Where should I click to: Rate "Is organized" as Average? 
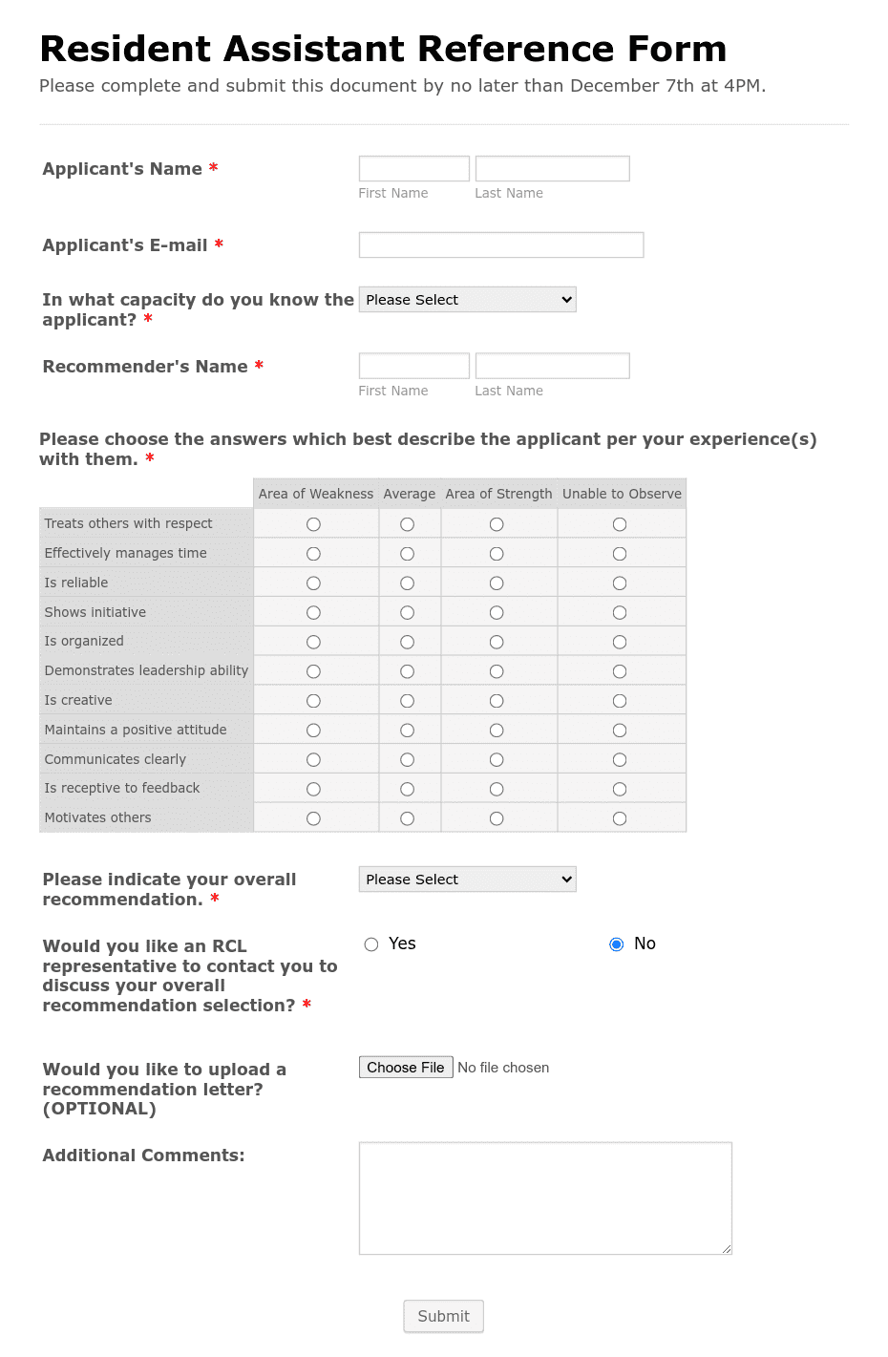[408, 641]
